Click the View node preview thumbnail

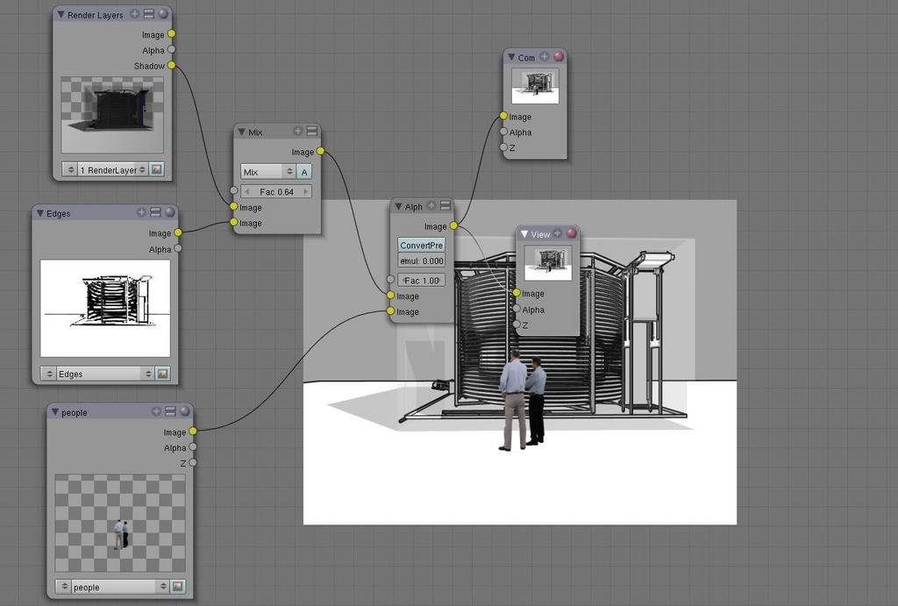[548, 263]
